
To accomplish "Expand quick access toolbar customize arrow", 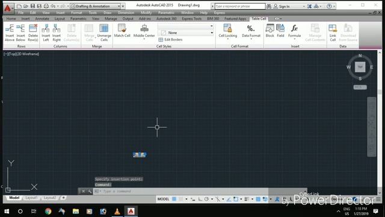I will tap(123, 6).
